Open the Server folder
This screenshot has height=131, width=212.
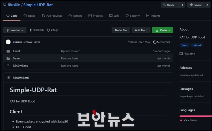(17, 58)
